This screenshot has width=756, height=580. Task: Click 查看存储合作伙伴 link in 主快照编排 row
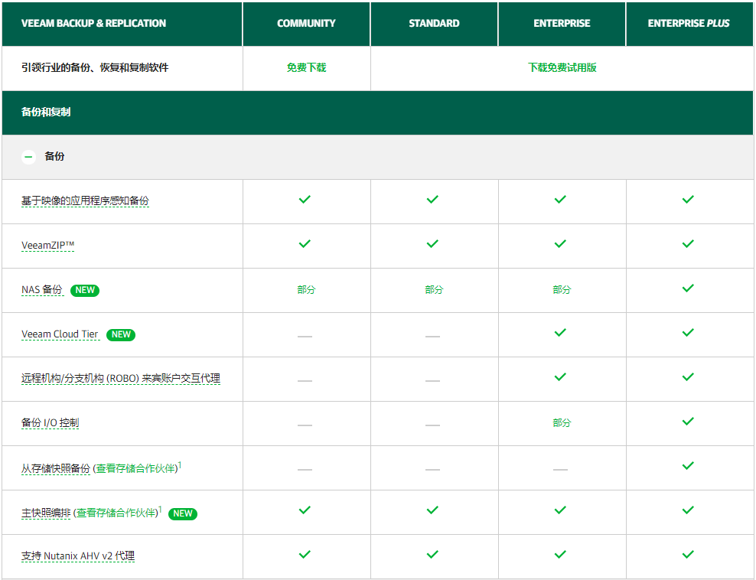tap(116, 513)
